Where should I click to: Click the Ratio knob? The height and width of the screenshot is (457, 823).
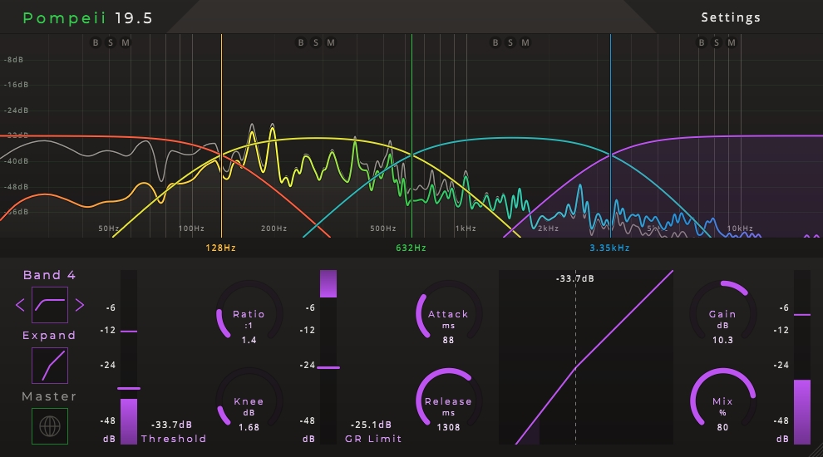249,314
